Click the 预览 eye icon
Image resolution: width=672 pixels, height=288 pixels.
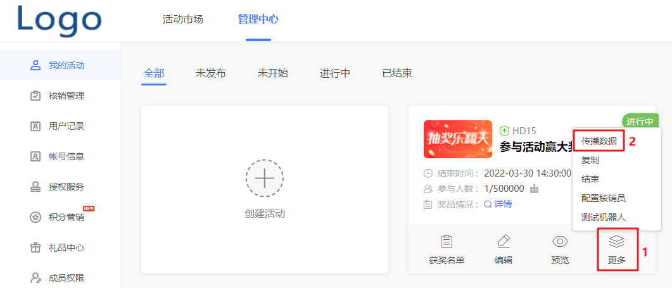pos(560,241)
